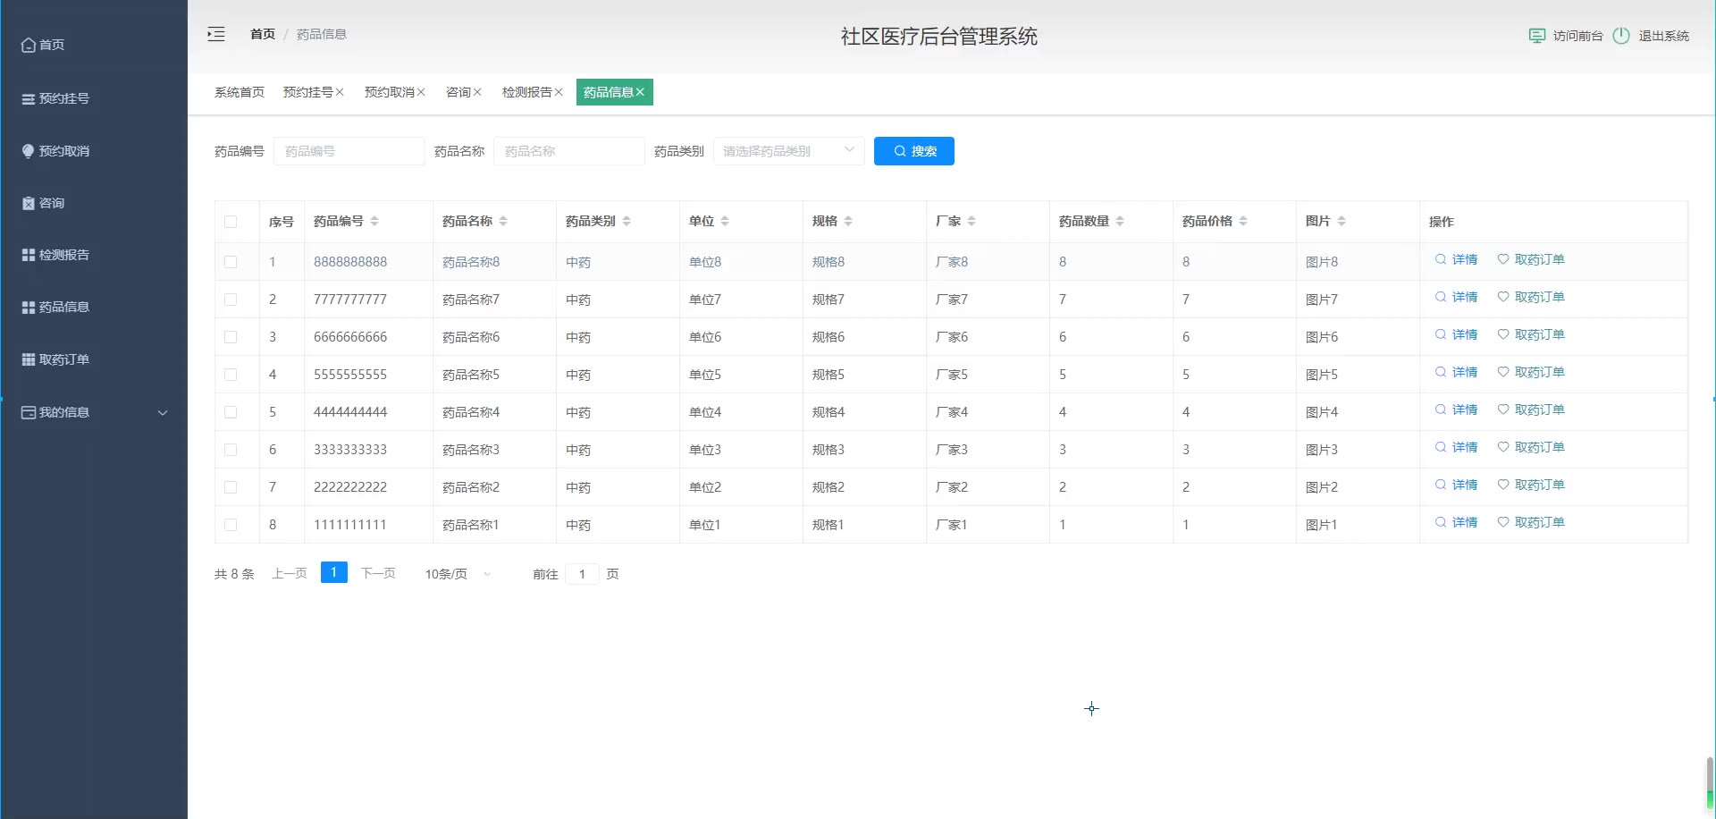Viewport: 1716px width, 819px height.
Task: Sort by 药品数量 column arrows
Action: (x=1120, y=221)
